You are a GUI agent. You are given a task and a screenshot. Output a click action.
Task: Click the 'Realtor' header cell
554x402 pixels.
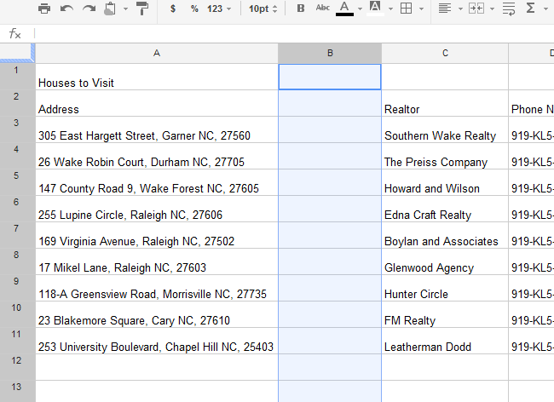(445, 103)
